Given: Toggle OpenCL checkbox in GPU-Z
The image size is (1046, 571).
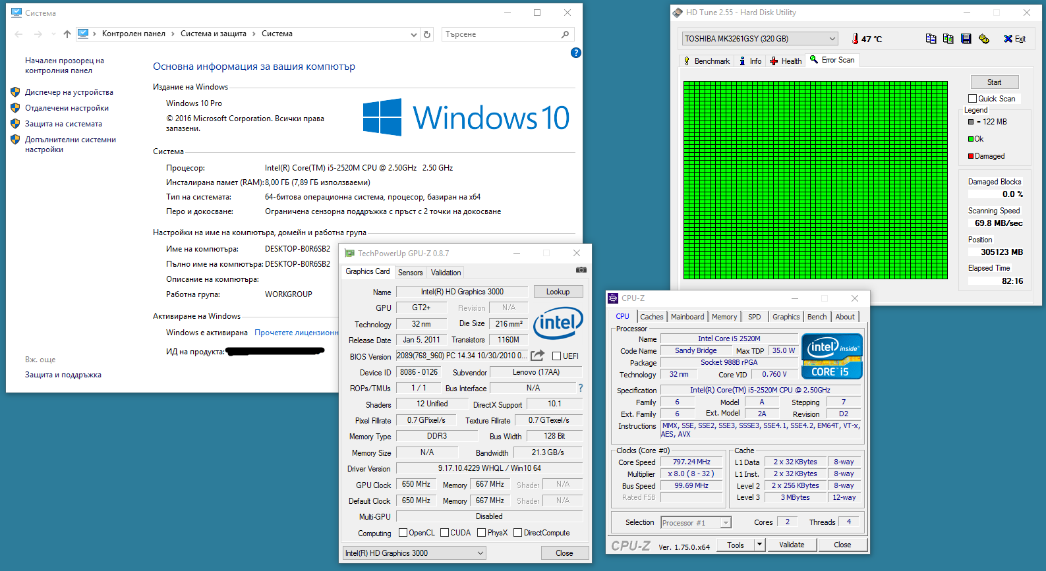Looking at the screenshot, I should point(403,533).
